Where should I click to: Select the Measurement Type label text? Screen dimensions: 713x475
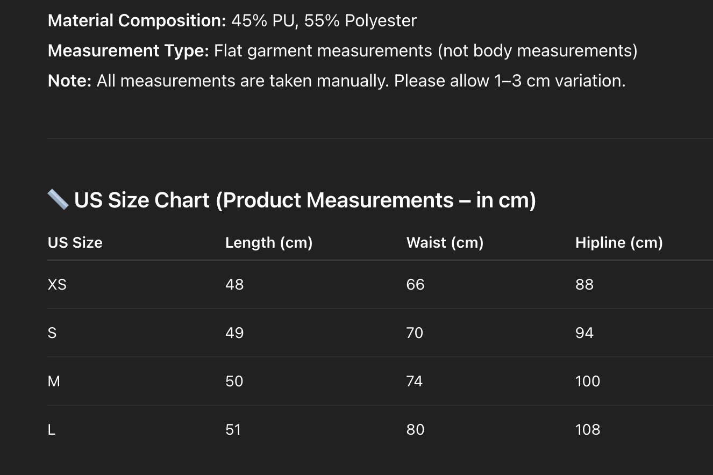tap(128, 51)
